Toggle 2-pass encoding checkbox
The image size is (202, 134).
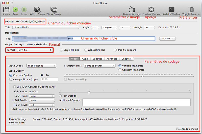click(x=66, y=79)
